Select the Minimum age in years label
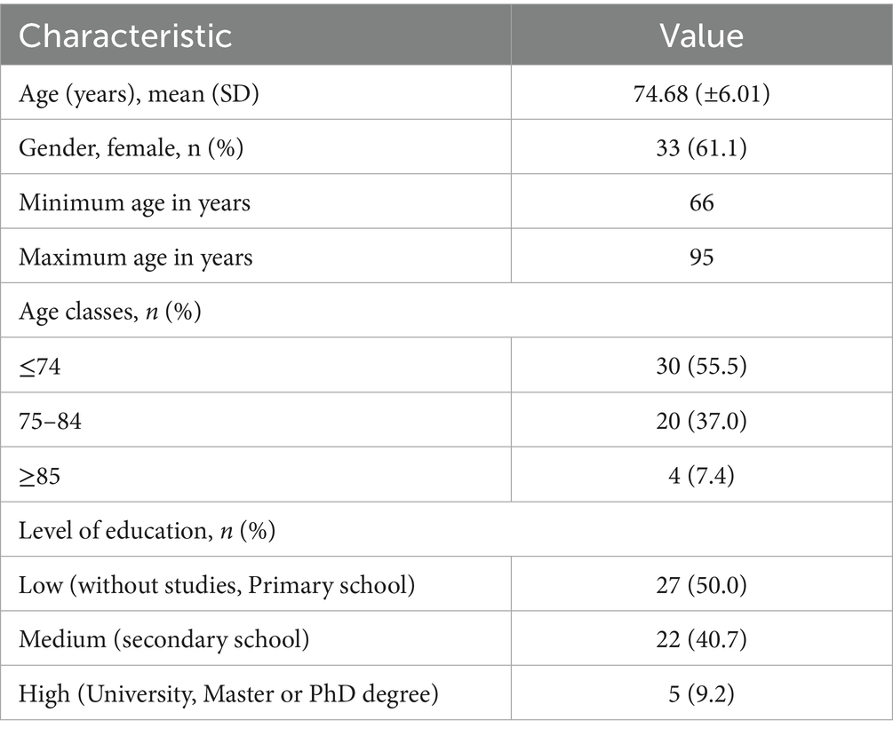Image resolution: width=893 pixels, height=736 pixels. coord(135,202)
